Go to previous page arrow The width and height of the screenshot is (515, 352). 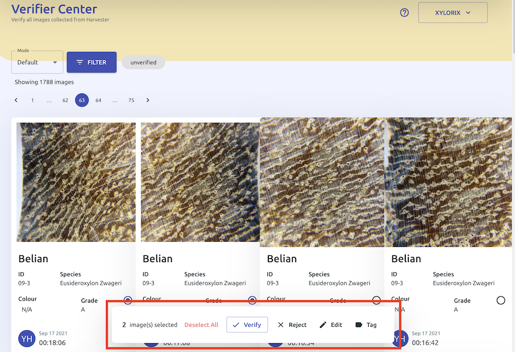(16, 100)
